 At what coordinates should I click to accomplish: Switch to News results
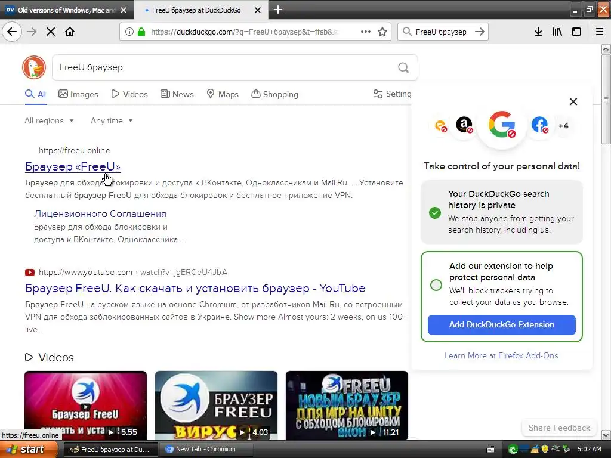coord(177,94)
